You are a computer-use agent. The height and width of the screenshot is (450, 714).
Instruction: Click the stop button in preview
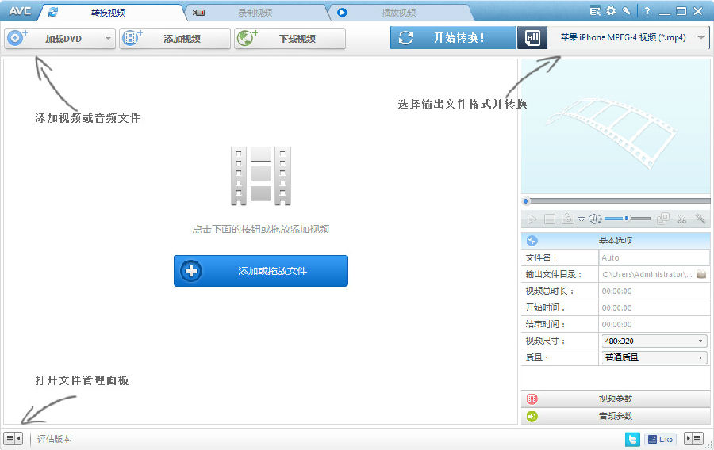(550, 219)
